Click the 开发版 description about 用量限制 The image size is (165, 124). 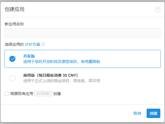(x=61, y=62)
